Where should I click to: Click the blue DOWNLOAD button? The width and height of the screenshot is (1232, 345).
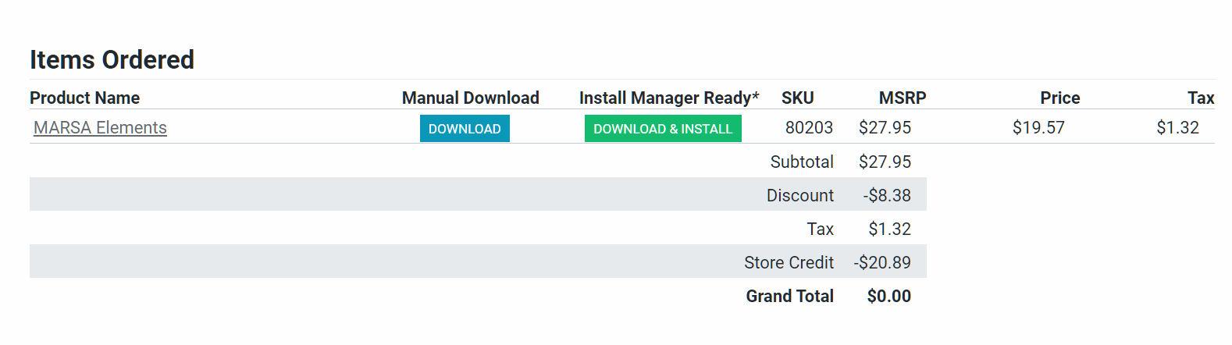tap(465, 129)
